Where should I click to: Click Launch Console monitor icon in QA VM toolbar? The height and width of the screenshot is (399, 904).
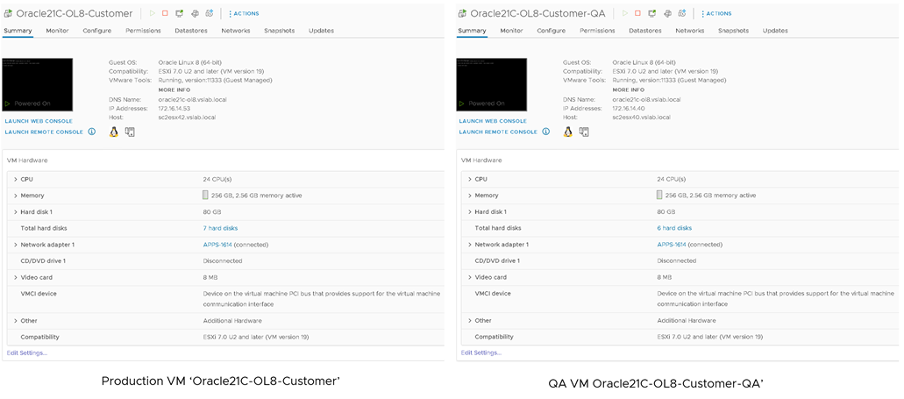(x=652, y=12)
